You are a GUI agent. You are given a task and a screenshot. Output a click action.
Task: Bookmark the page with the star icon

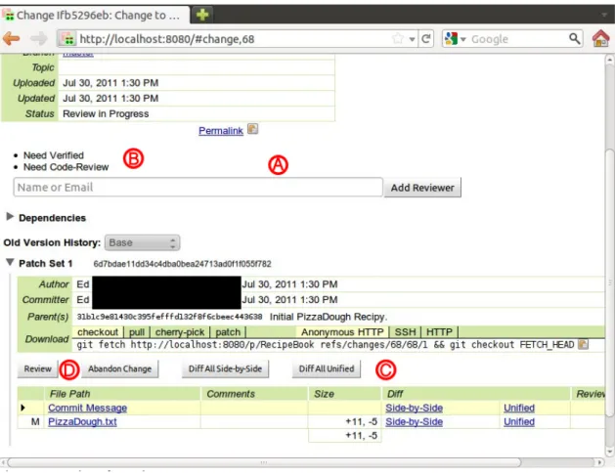point(398,38)
